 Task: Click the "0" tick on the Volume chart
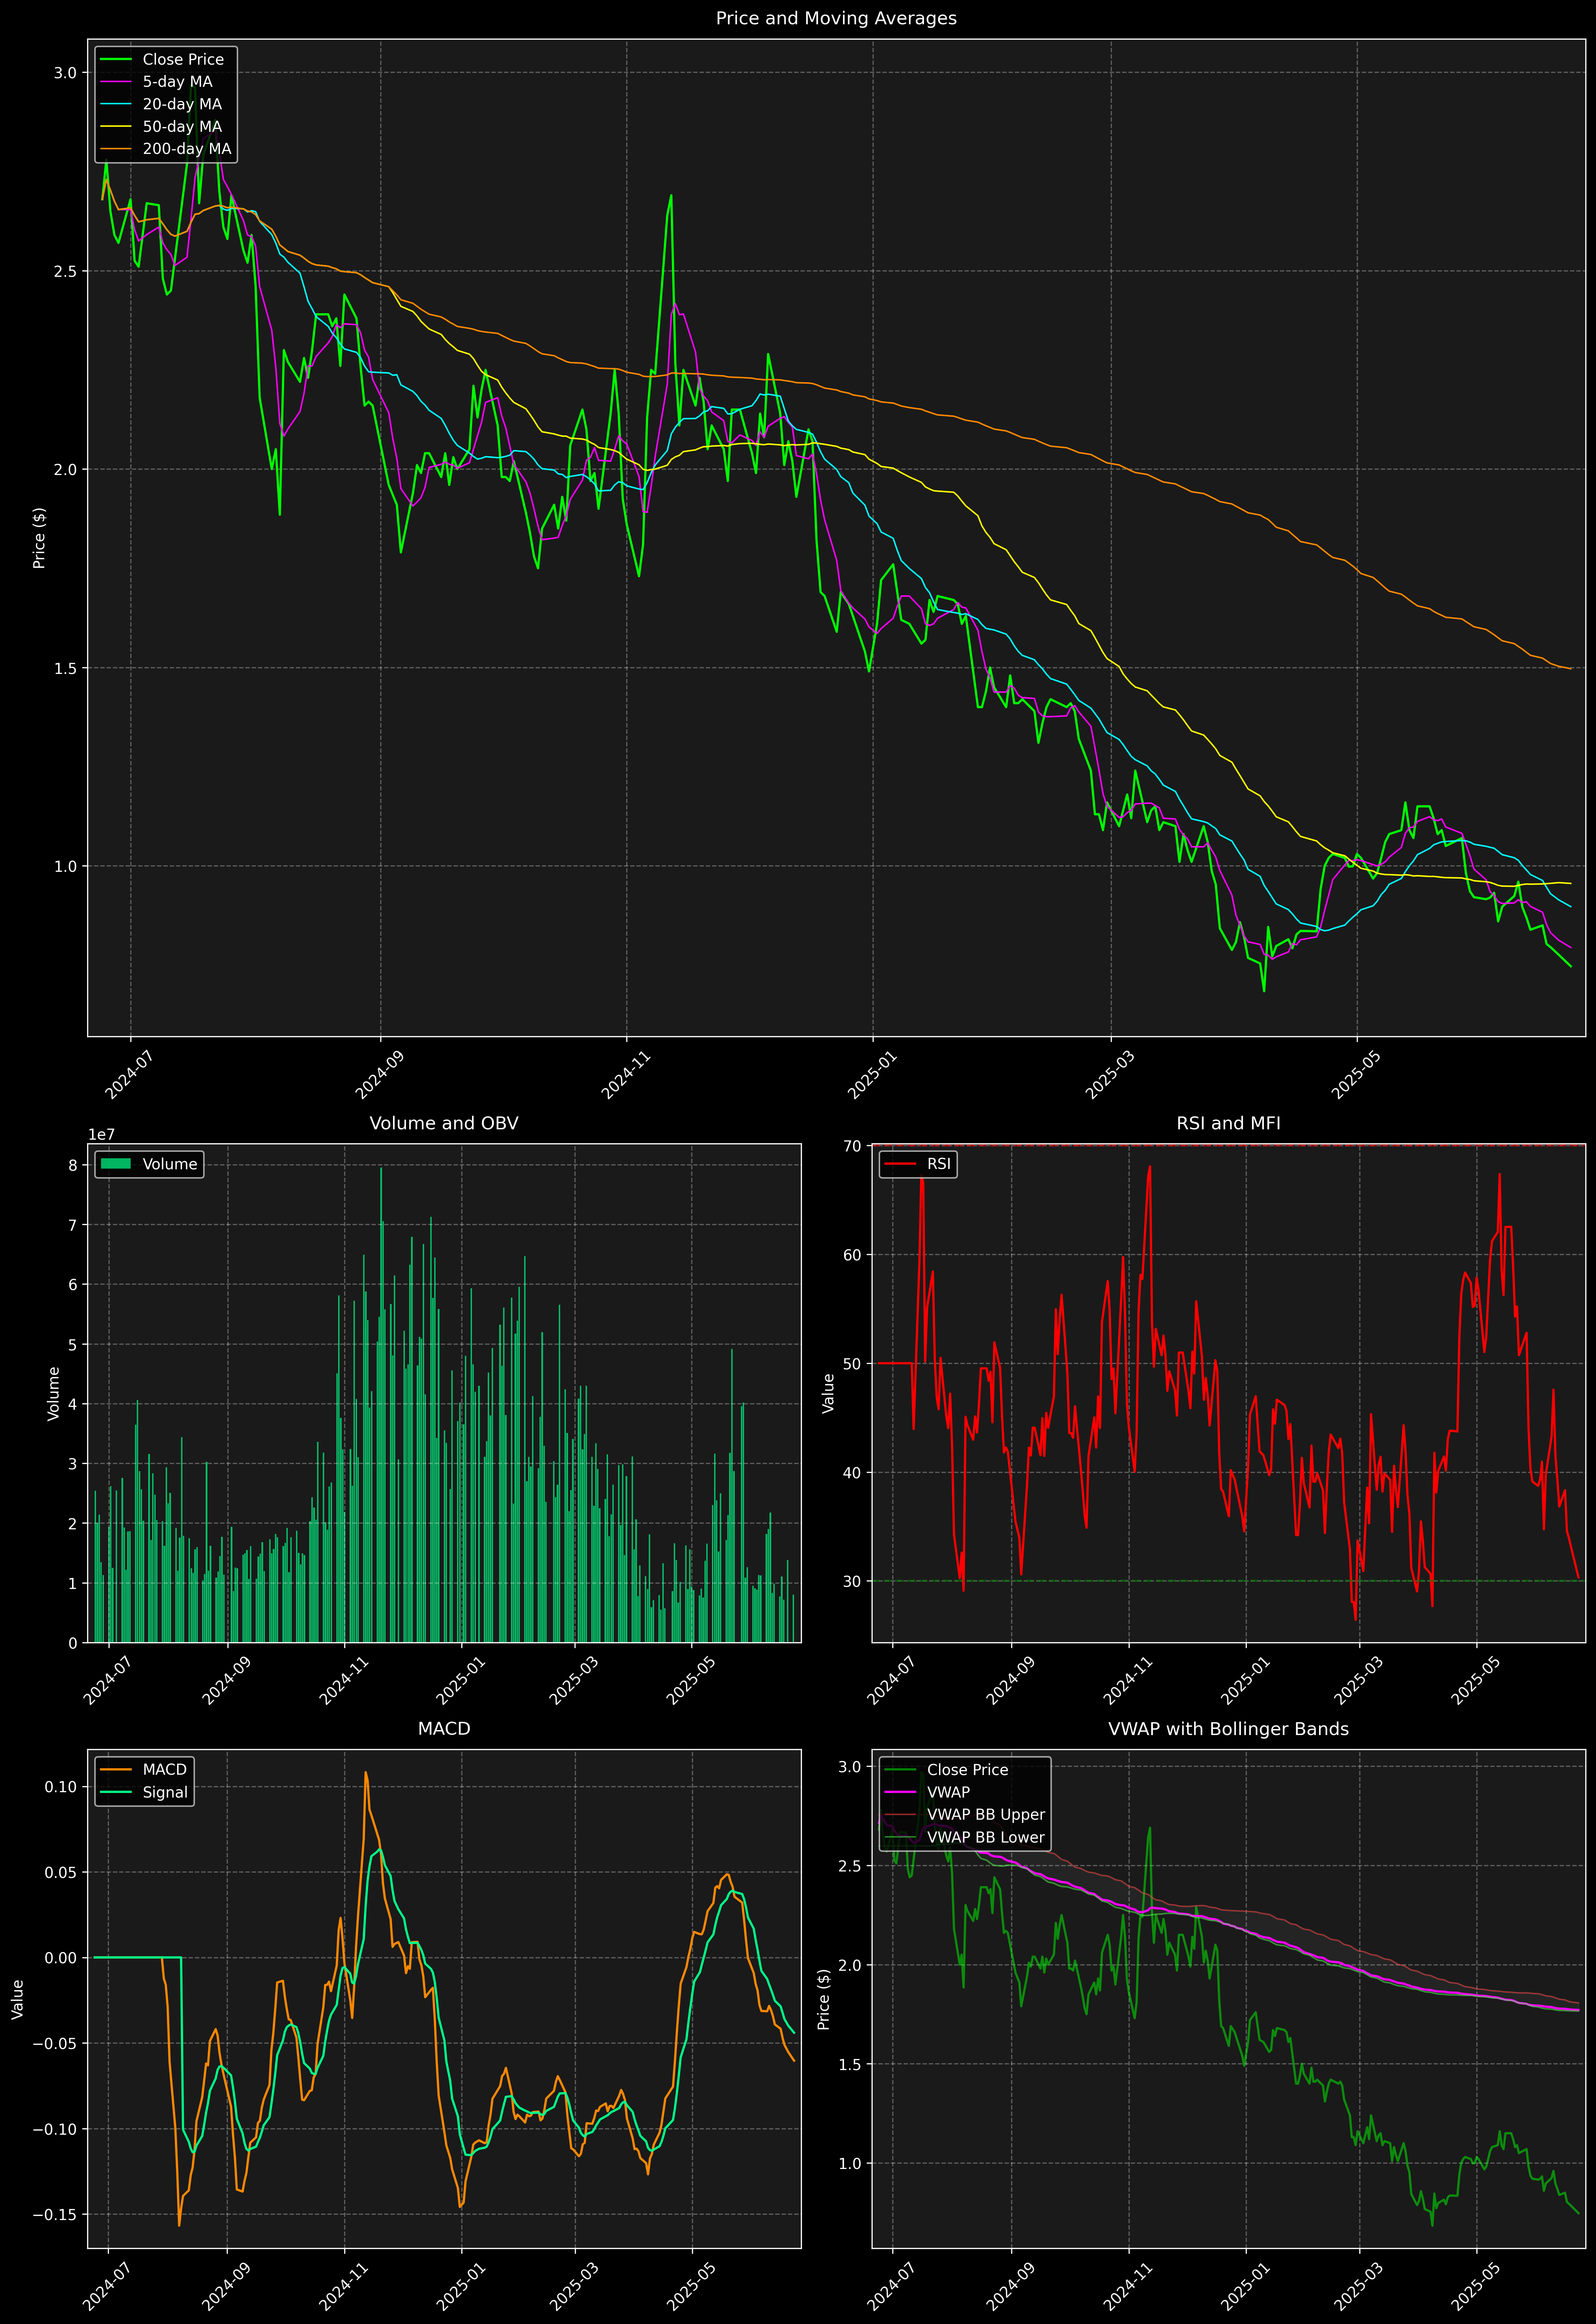[x=73, y=1643]
